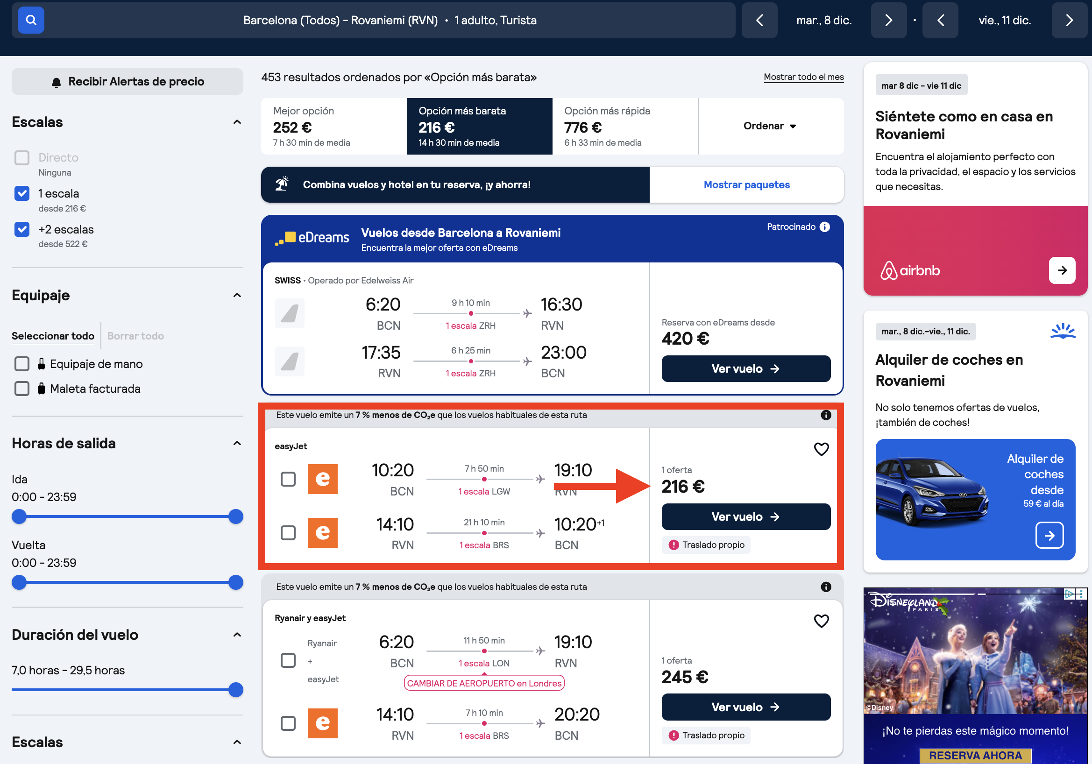1092x764 pixels.
Task: Click the bell icon in price alerts
Action: click(56, 82)
